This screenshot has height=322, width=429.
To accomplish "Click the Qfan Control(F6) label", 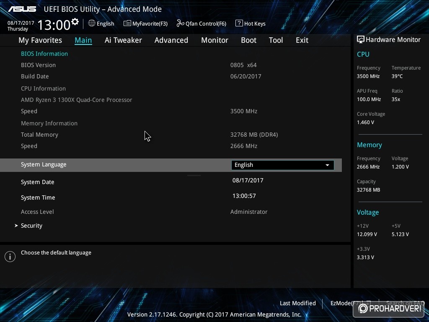I will [x=206, y=23].
